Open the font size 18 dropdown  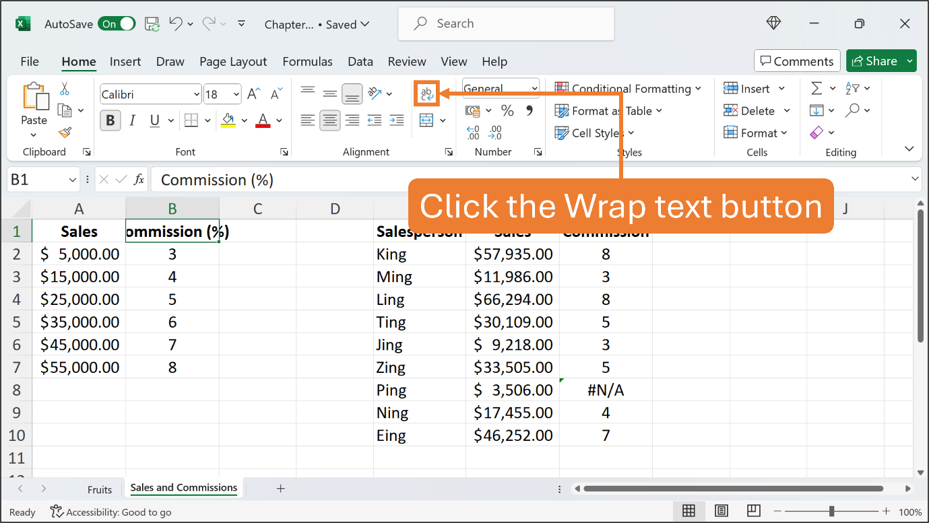point(236,94)
